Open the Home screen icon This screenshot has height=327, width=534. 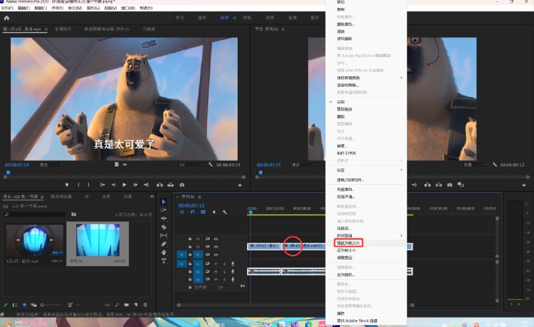coord(7,18)
